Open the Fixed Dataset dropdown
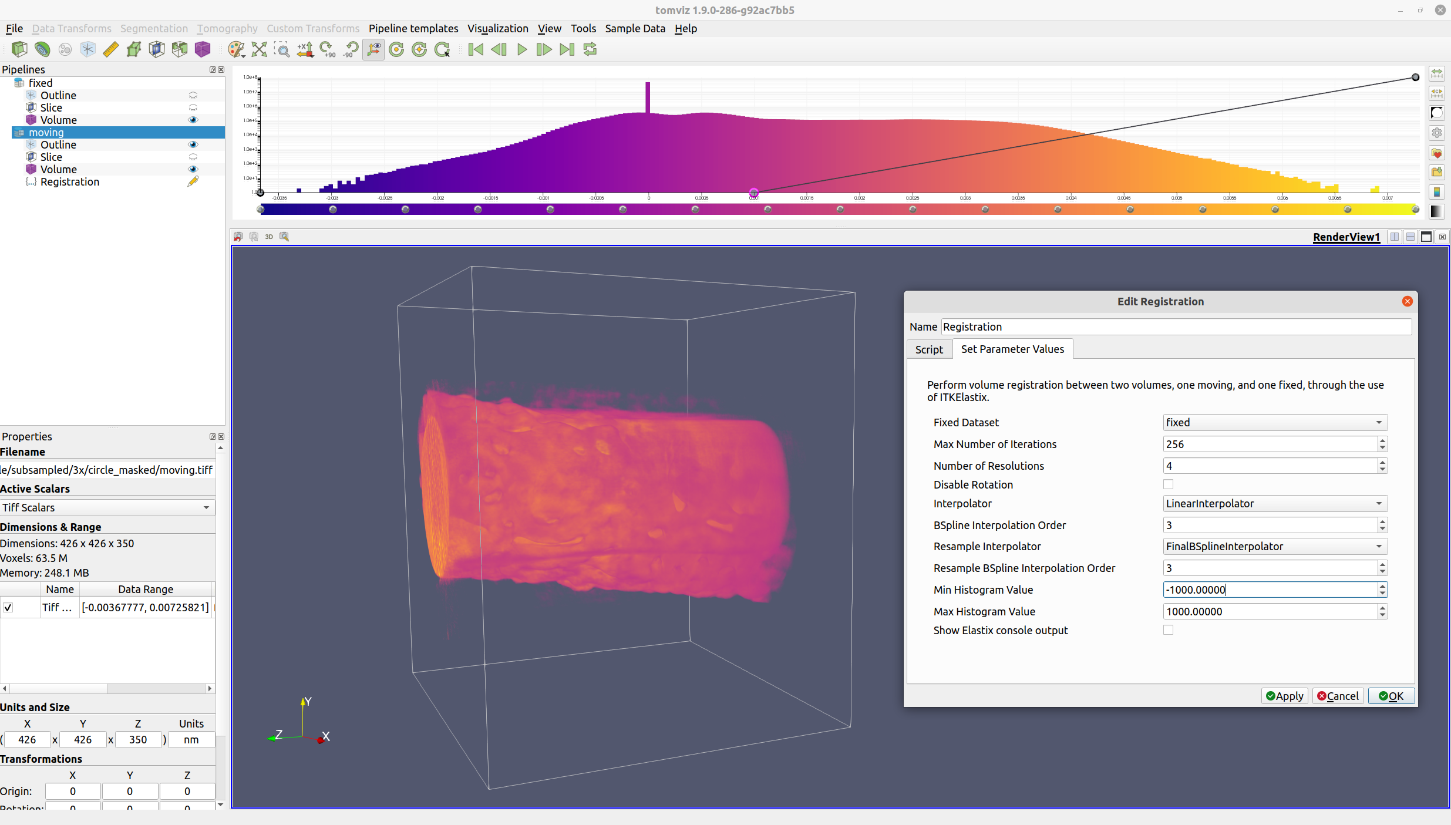 (1275, 422)
